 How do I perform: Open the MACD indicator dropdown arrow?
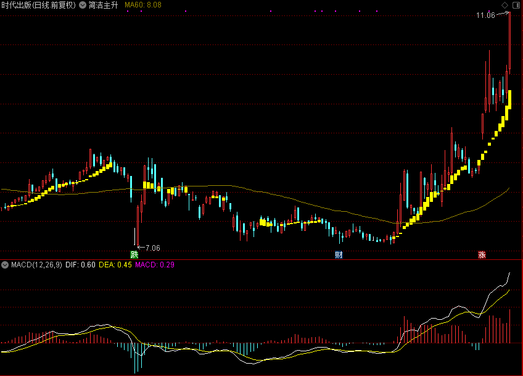(5, 265)
